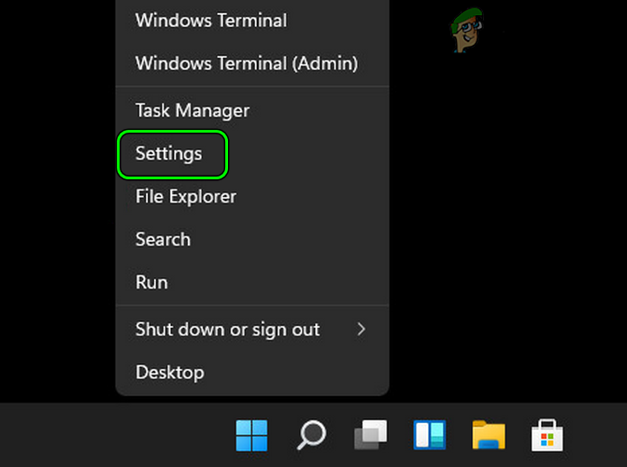627x467 pixels.
Task: Launch File Explorer from the taskbar
Action: pyautogui.click(x=488, y=434)
